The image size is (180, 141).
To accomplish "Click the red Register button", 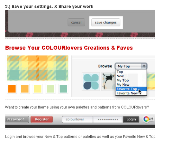I will pyautogui.click(x=42, y=119).
